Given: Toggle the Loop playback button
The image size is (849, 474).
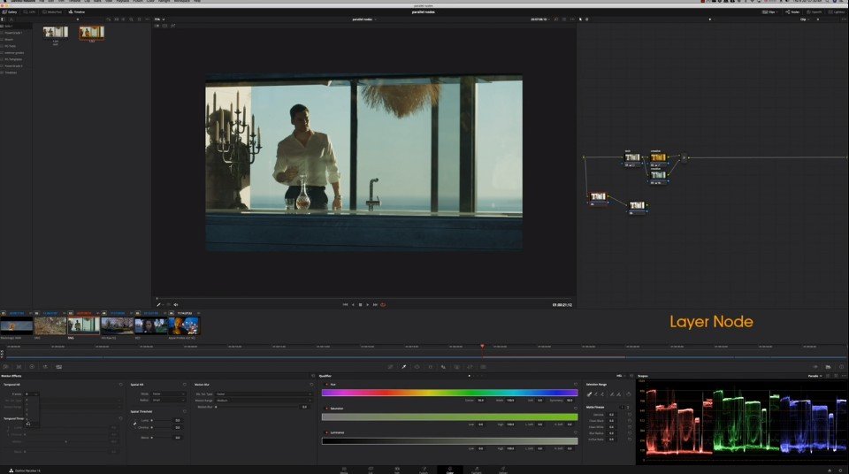Looking at the screenshot, I should [383, 305].
